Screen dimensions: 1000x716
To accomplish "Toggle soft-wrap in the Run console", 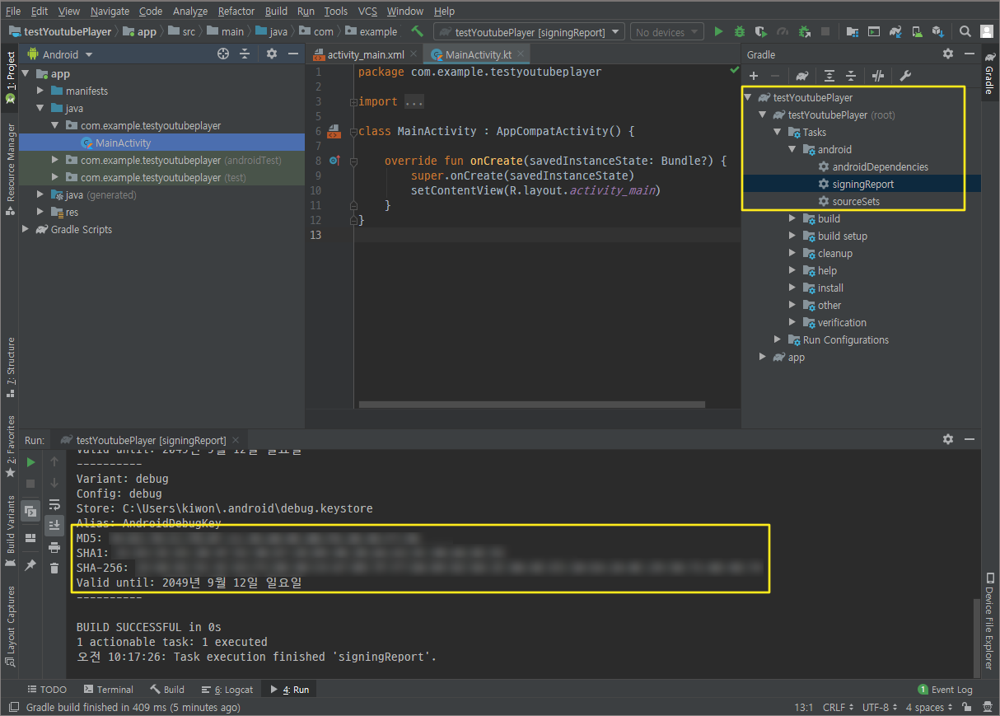I will pos(54,504).
